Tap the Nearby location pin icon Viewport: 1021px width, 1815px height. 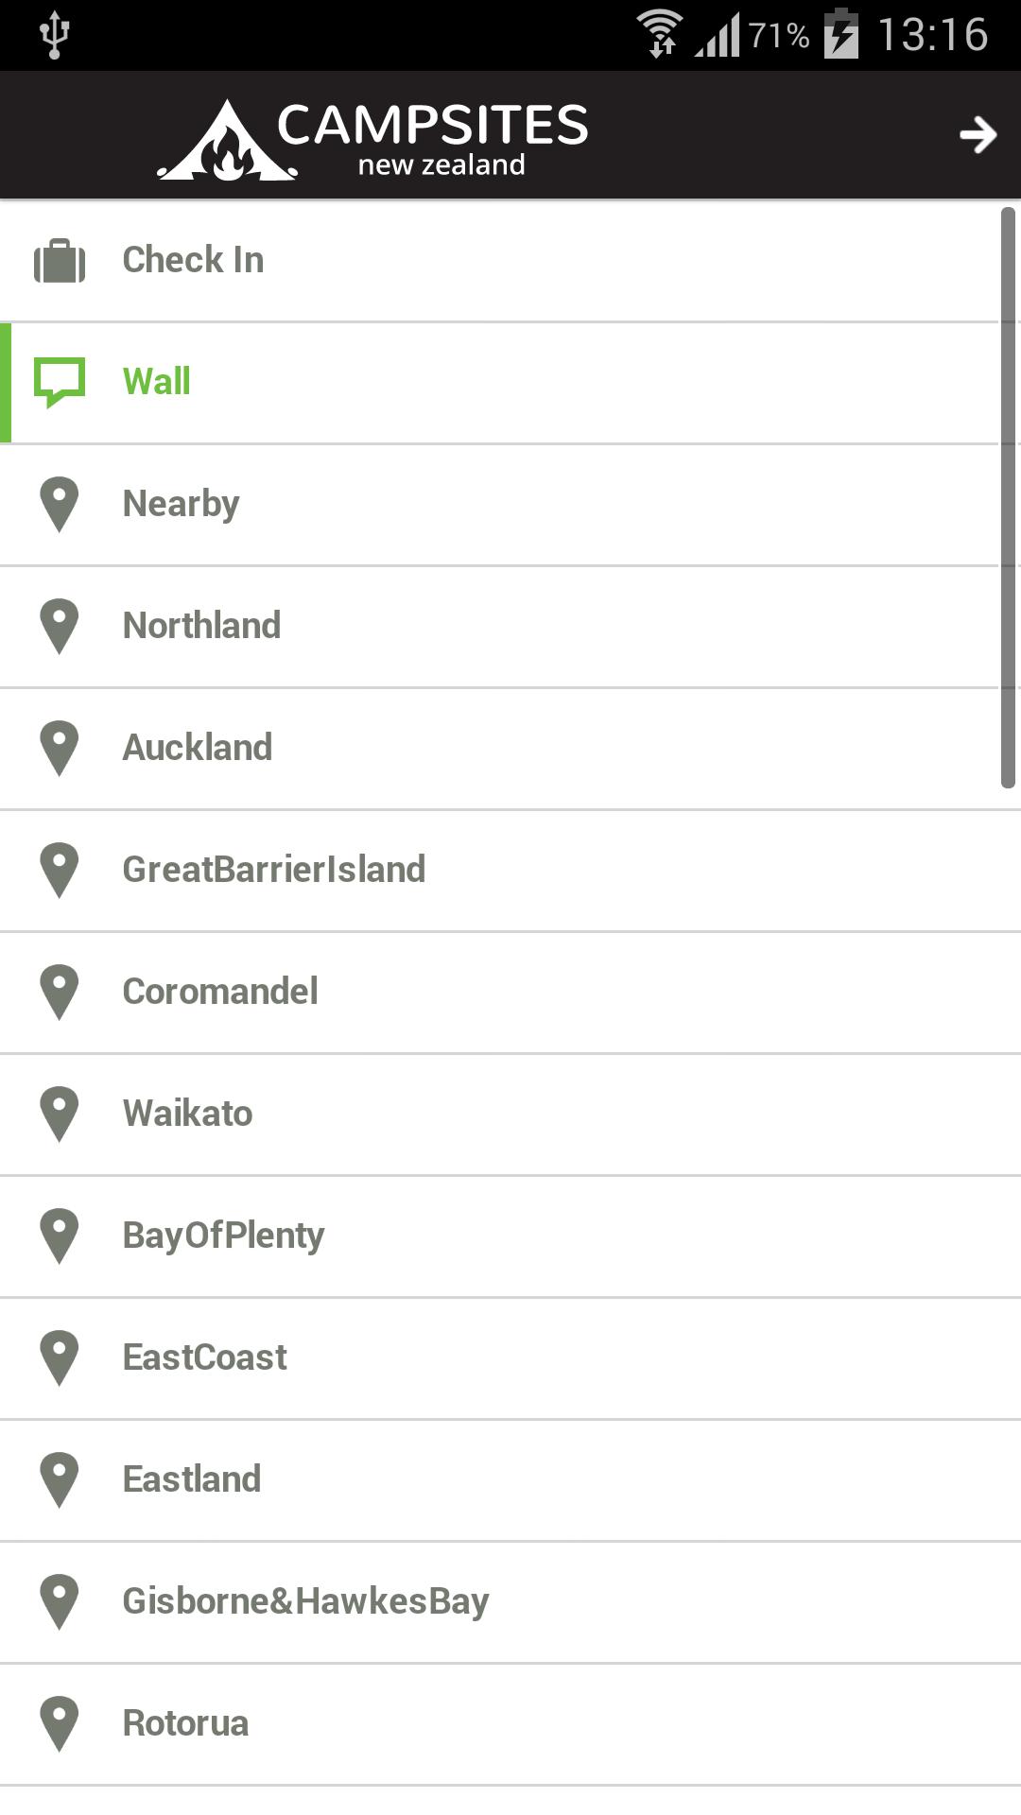(x=60, y=504)
